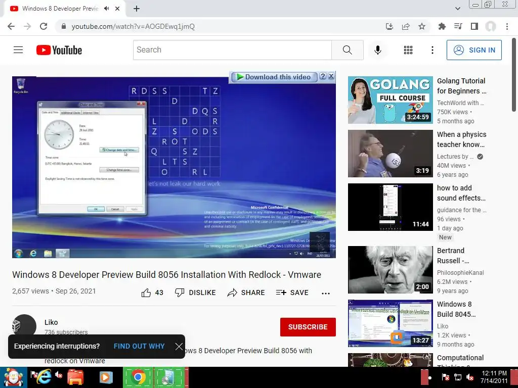Screen dimensions: 518x388
Task: Open Chrome profile avatar
Action: 491,26
